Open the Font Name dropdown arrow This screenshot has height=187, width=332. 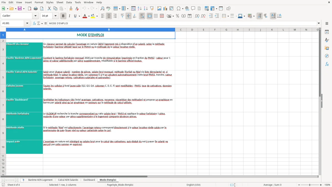click(x=35, y=16)
